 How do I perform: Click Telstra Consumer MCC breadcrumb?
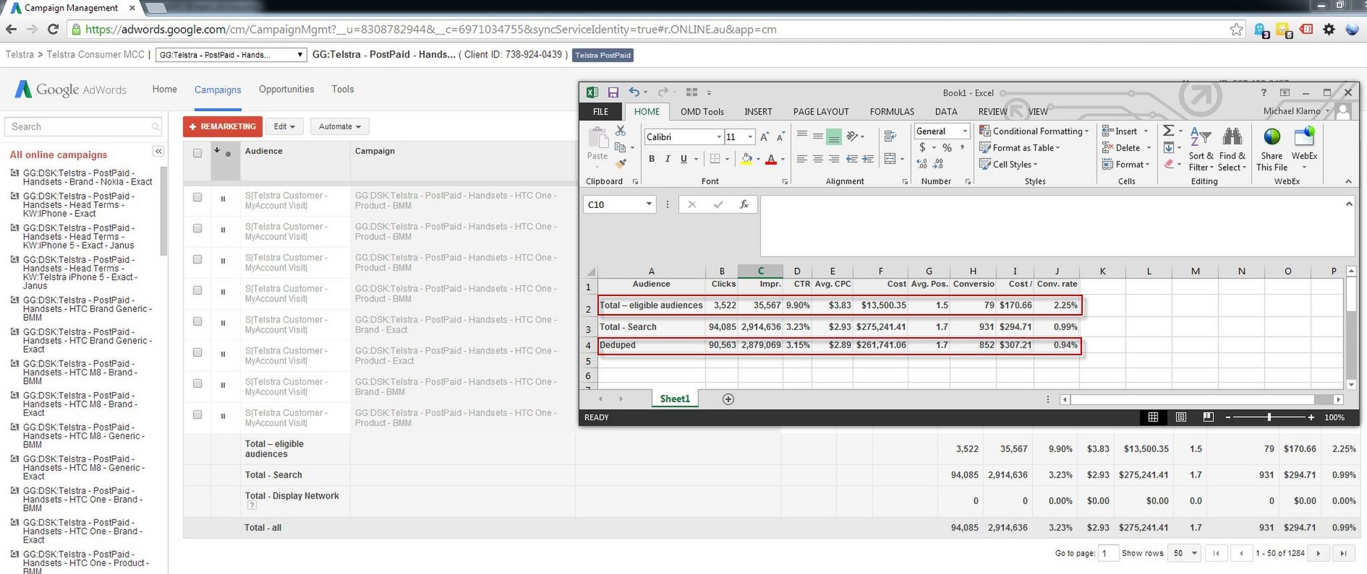tap(95, 55)
